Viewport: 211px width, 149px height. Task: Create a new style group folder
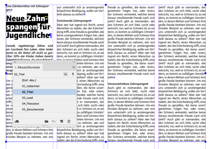point(46,121)
